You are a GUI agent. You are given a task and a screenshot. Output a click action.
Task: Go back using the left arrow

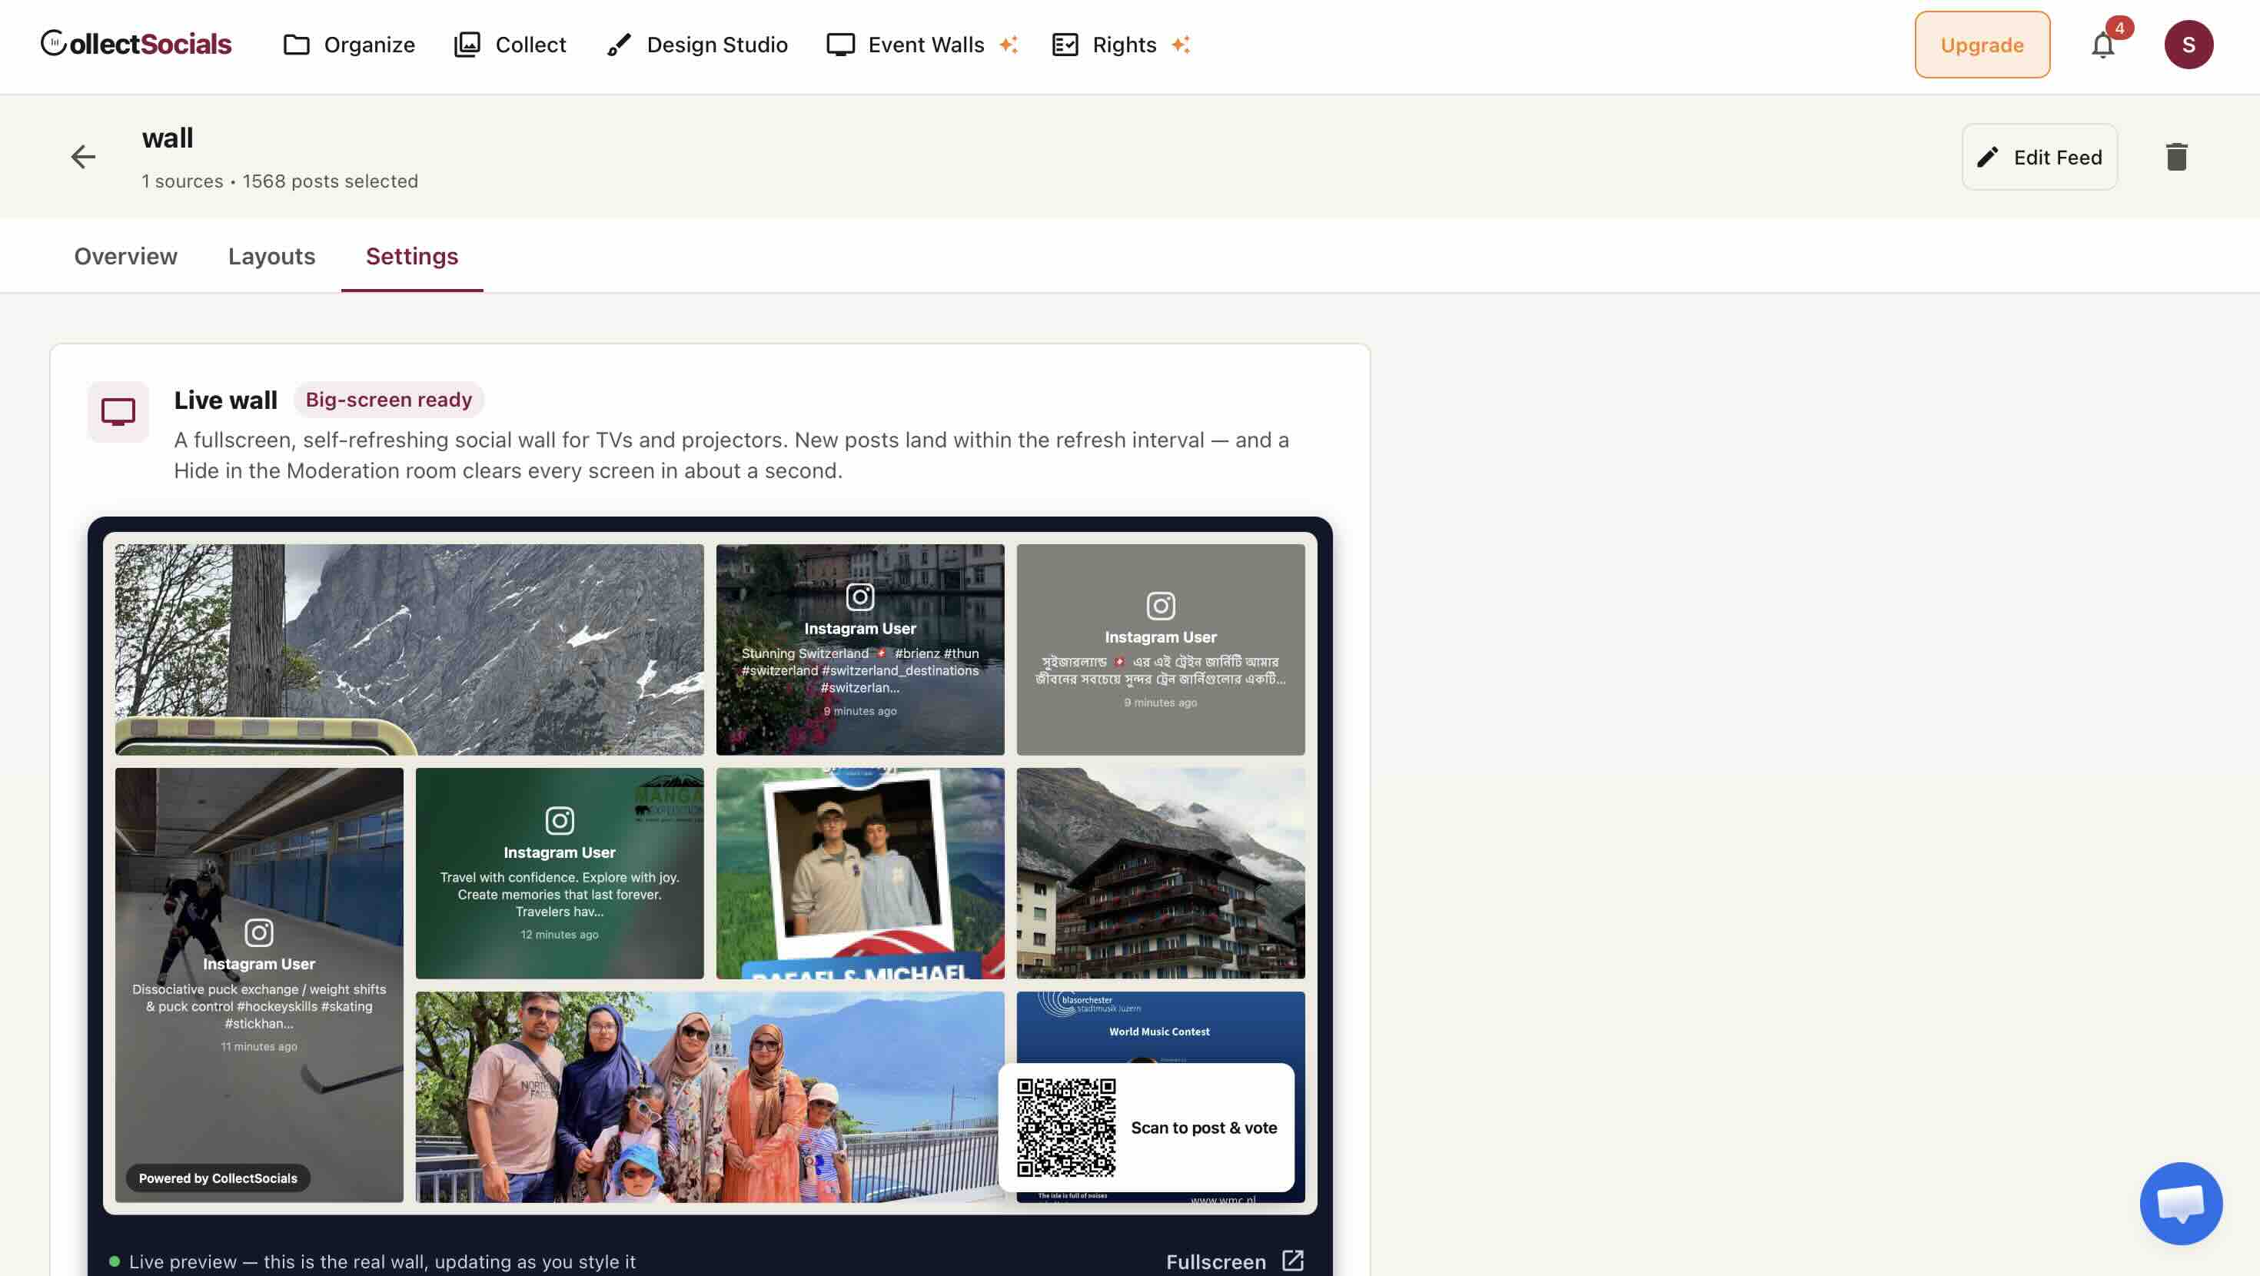click(83, 157)
